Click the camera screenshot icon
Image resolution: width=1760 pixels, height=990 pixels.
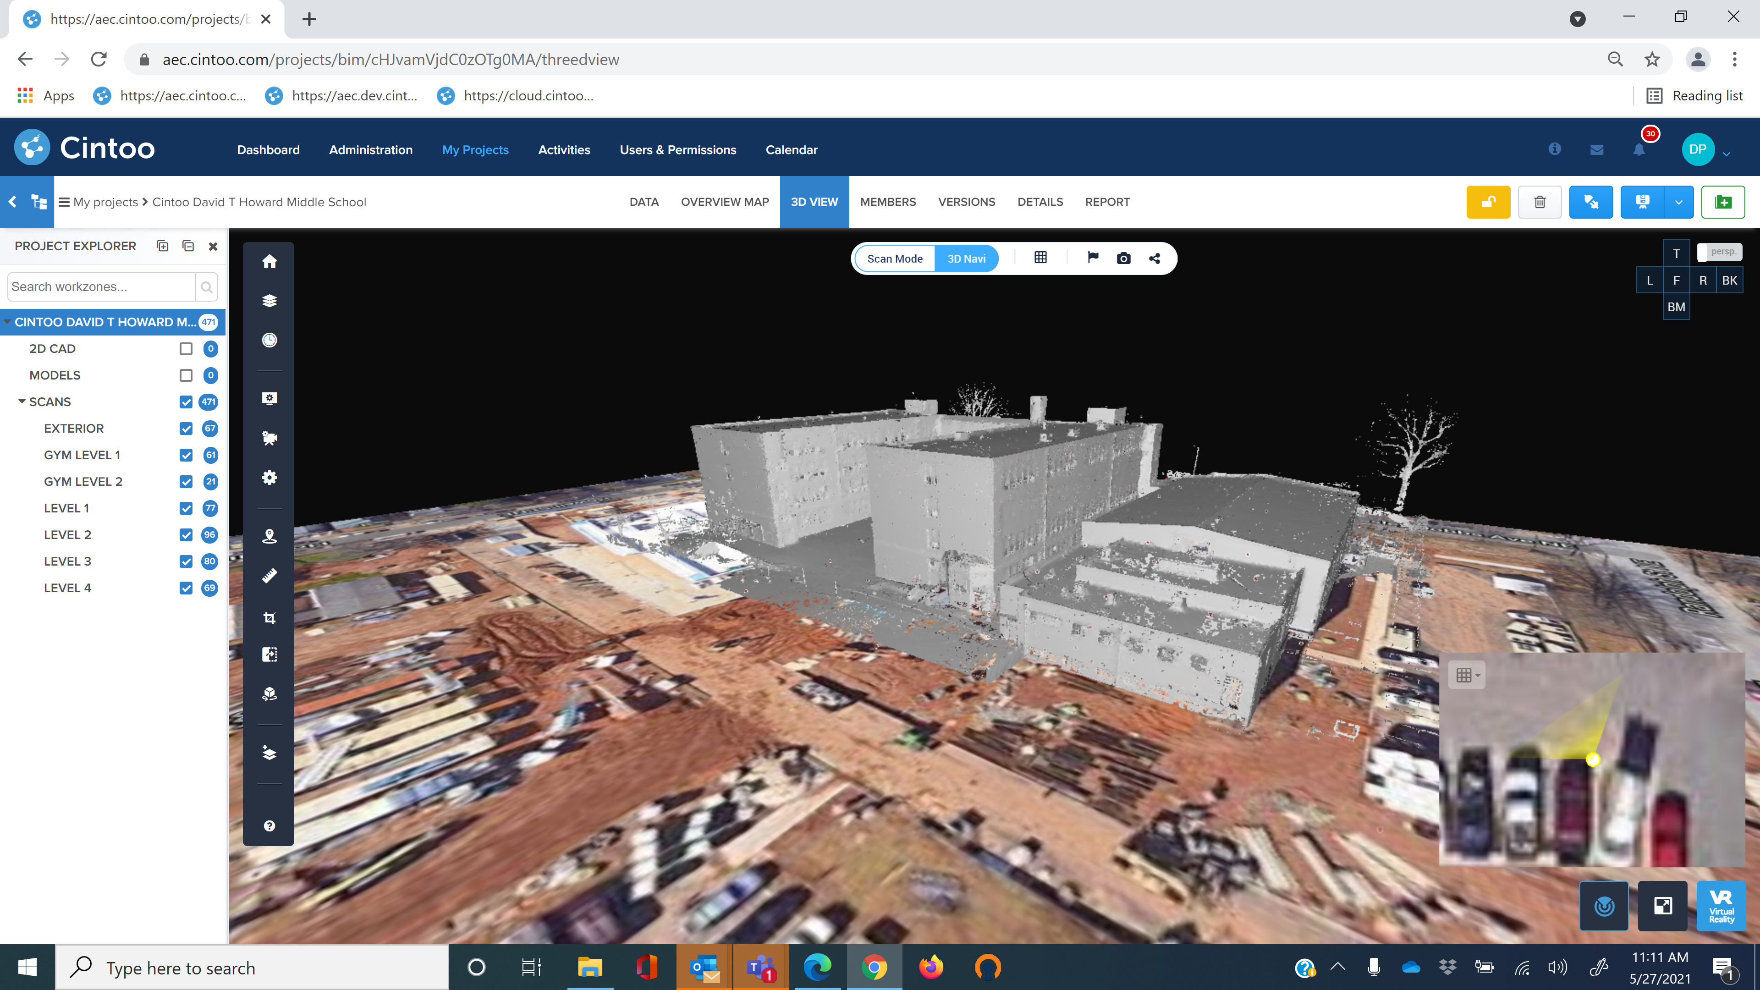click(1123, 258)
